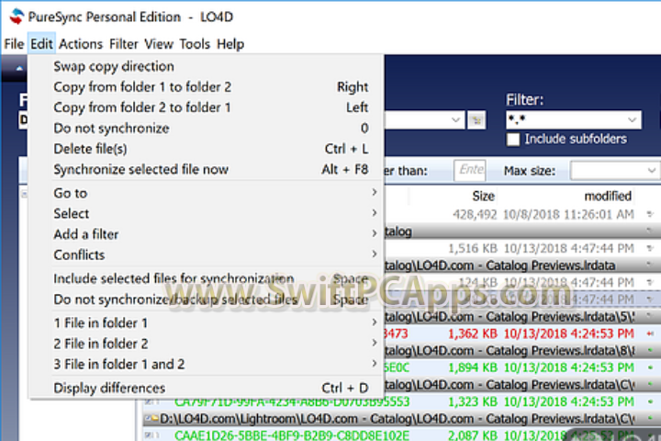Toggle checkbox icon of CAAE1D26 row
Viewport: 661px width, 441px height.
tap(150, 435)
